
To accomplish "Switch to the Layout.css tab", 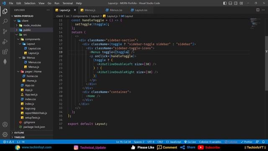I will click(141, 10).
